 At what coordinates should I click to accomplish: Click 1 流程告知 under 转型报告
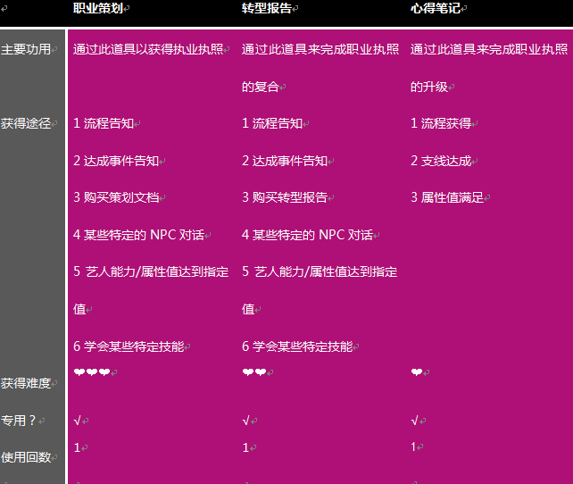pyautogui.click(x=272, y=123)
